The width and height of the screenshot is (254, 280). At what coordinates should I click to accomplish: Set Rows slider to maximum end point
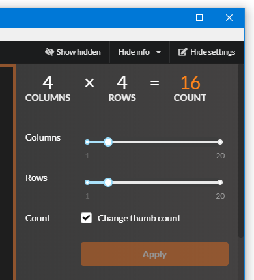point(220,182)
